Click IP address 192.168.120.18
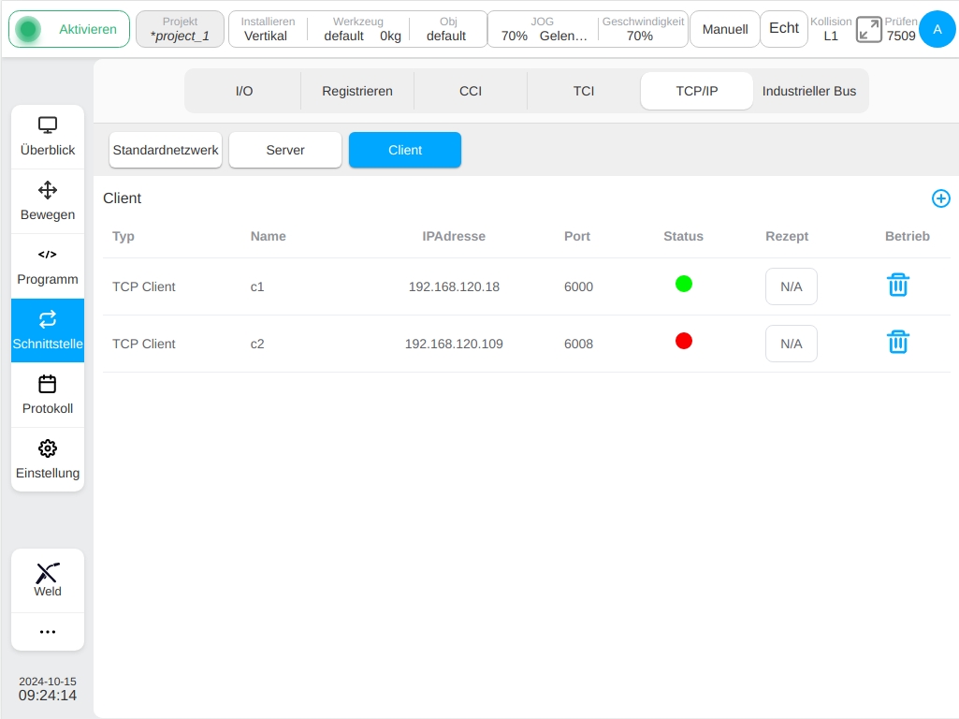The image size is (959, 719). [454, 286]
